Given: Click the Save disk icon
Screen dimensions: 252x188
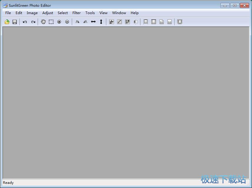Looking at the screenshot, I should point(14,22).
